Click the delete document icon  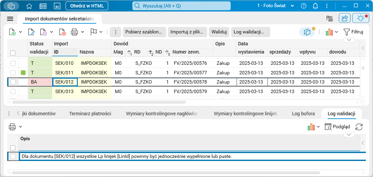(x=62, y=32)
